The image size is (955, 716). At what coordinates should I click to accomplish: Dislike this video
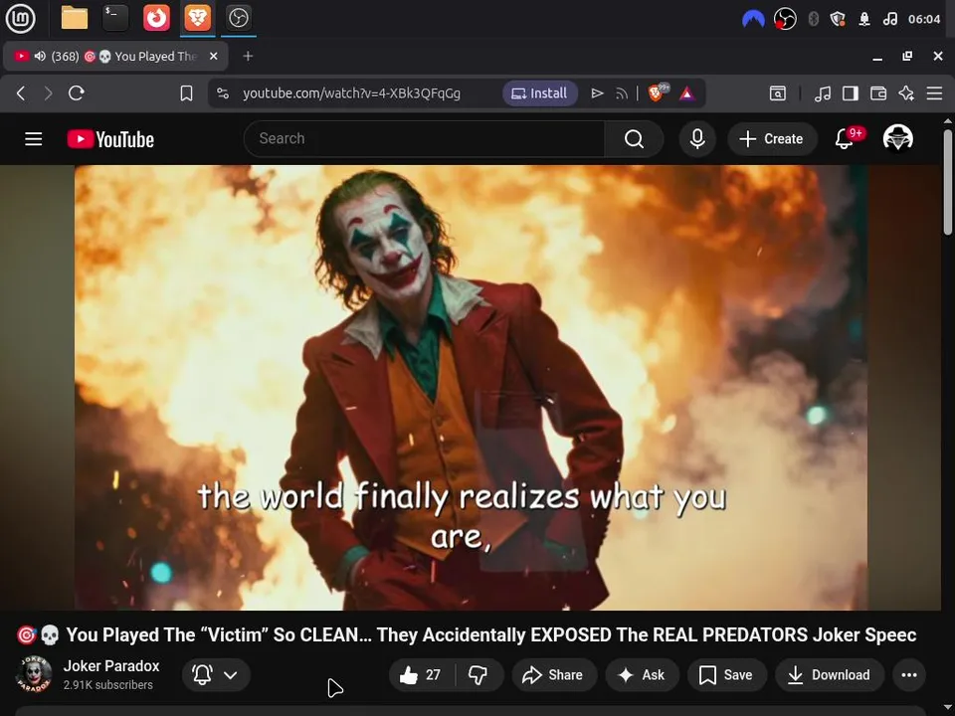click(x=478, y=674)
